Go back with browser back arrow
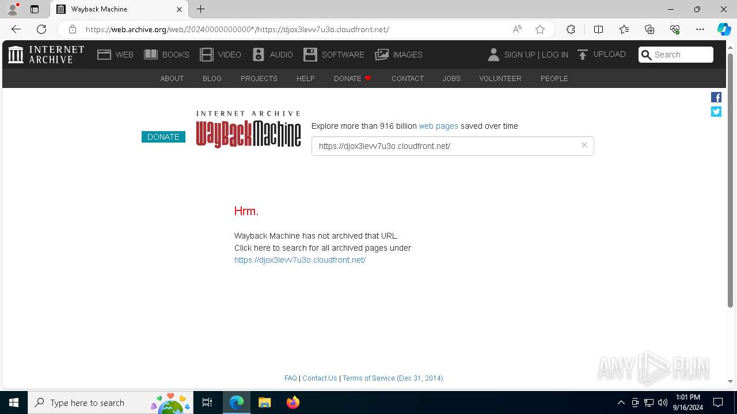The height and width of the screenshot is (414, 737). (16, 29)
